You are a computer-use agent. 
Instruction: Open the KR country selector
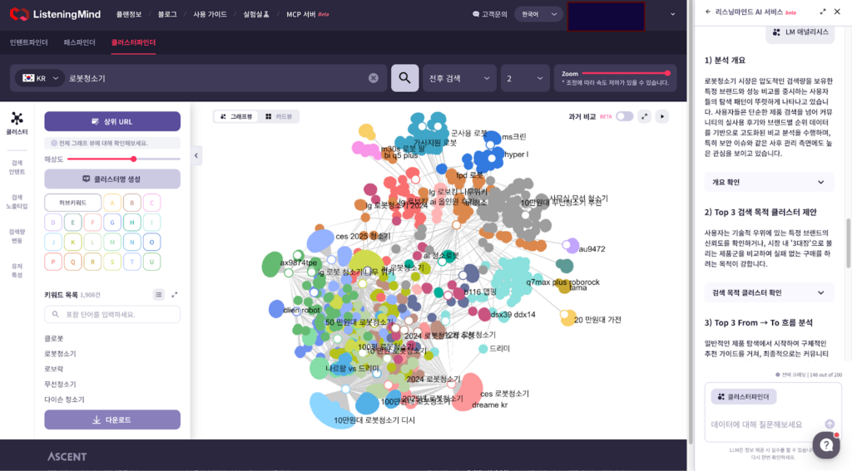(42, 78)
